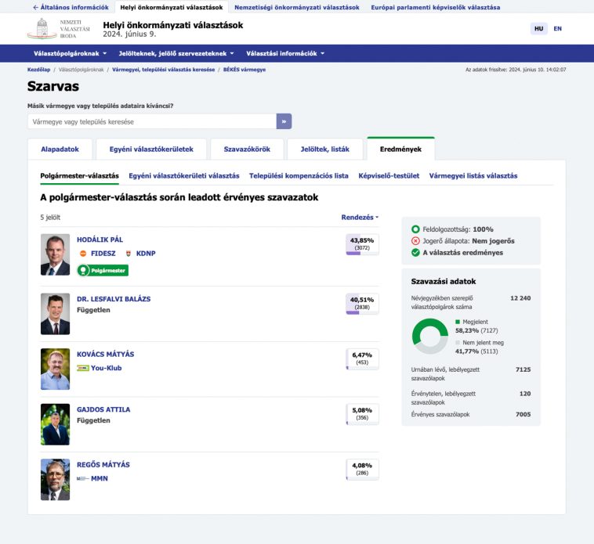
Task: Open the BÉKÉS vármegye breadcrumb link
Action: 244,70
